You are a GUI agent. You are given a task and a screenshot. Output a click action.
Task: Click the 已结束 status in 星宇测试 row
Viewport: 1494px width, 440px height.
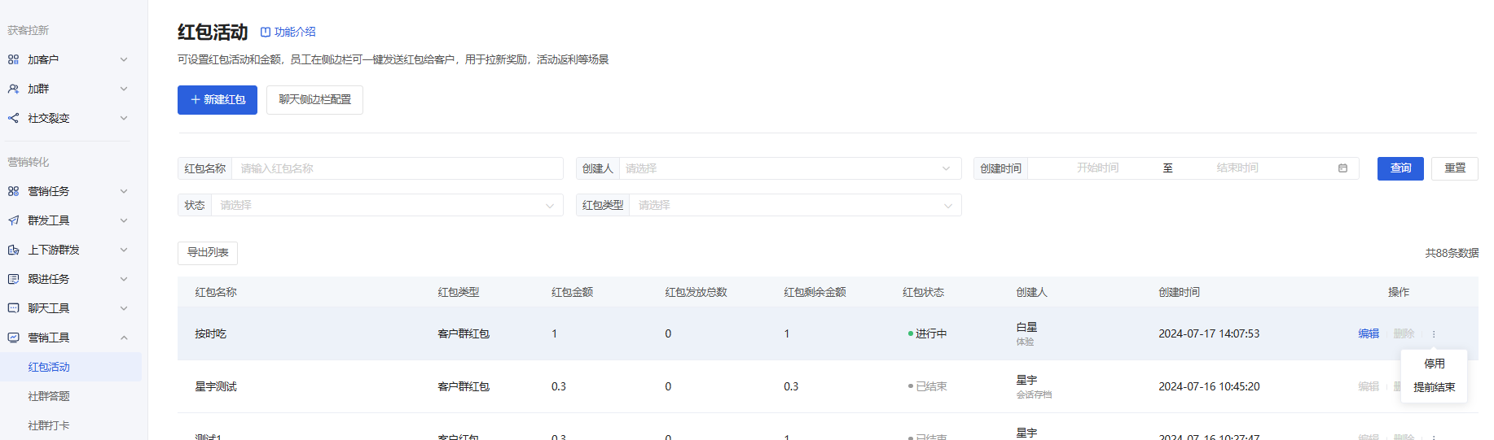927,386
